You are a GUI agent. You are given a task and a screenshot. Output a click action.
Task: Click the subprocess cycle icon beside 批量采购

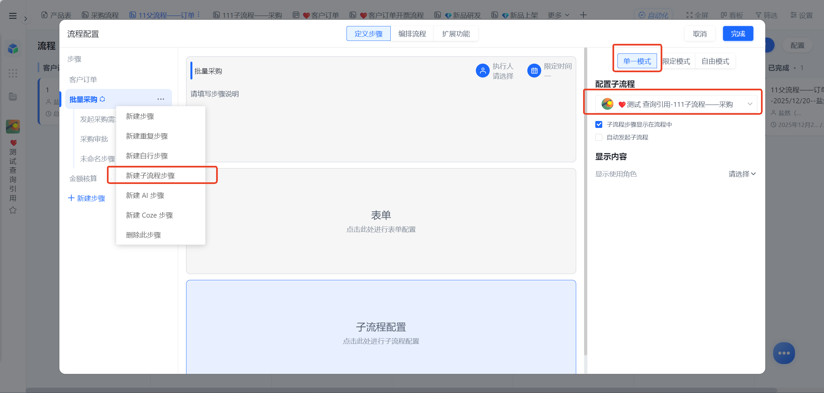(x=102, y=99)
